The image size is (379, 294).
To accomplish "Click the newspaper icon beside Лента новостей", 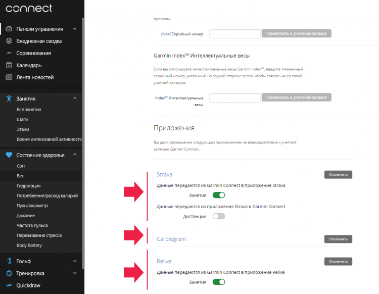I will [x=9, y=77].
